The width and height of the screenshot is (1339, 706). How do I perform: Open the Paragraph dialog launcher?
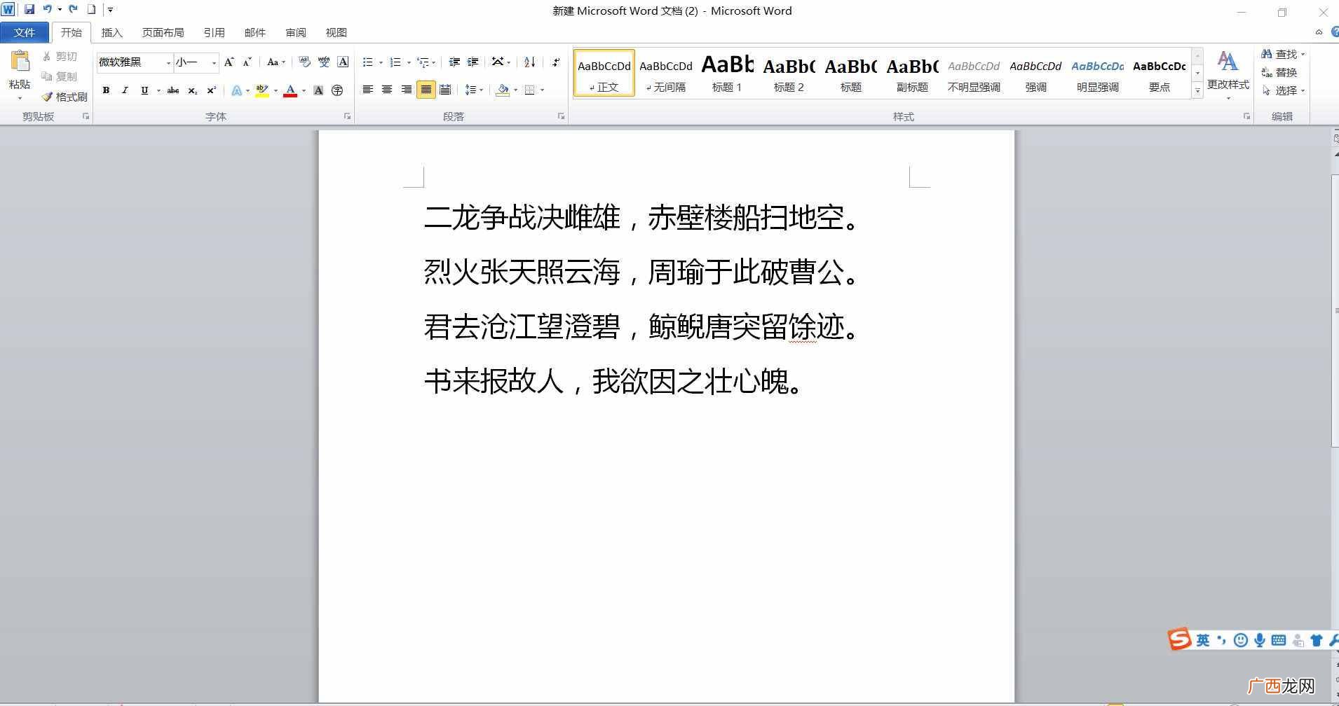[561, 116]
